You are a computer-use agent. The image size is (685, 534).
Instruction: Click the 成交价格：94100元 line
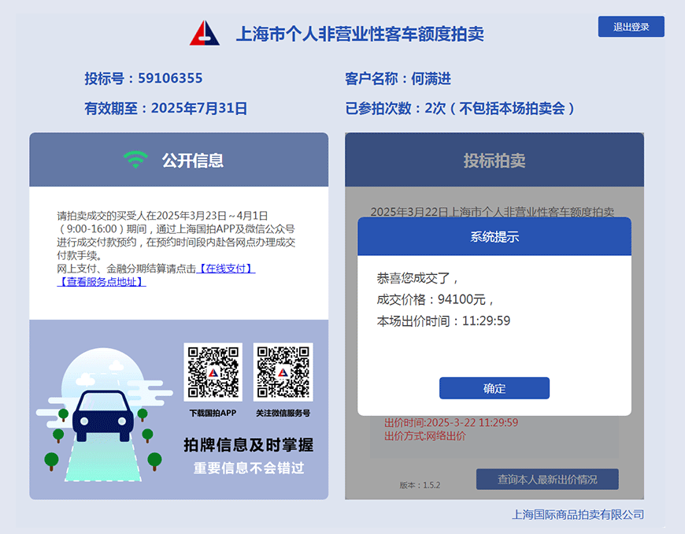(x=435, y=299)
